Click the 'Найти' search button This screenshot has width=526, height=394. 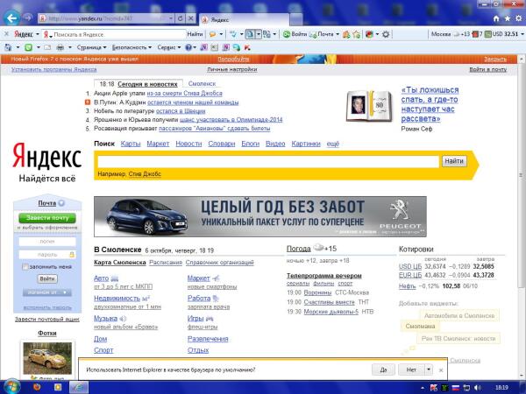pos(454,161)
